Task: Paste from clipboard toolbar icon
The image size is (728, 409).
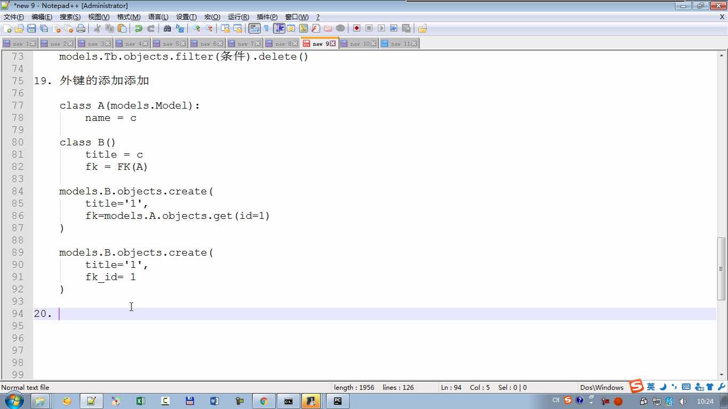Action: pyautogui.click(x=122, y=28)
